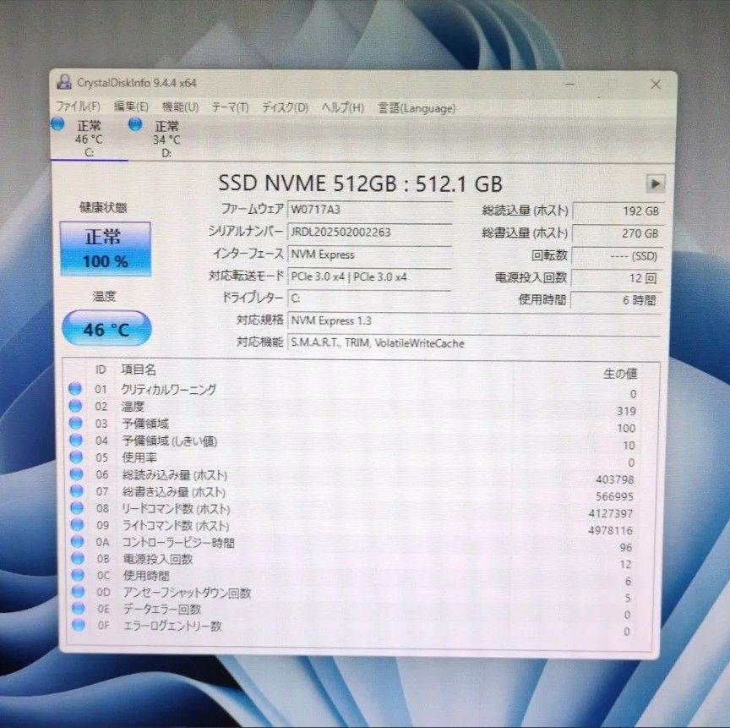Click total host writes value 270 GB
The image size is (730, 728).
pyautogui.click(x=617, y=233)
